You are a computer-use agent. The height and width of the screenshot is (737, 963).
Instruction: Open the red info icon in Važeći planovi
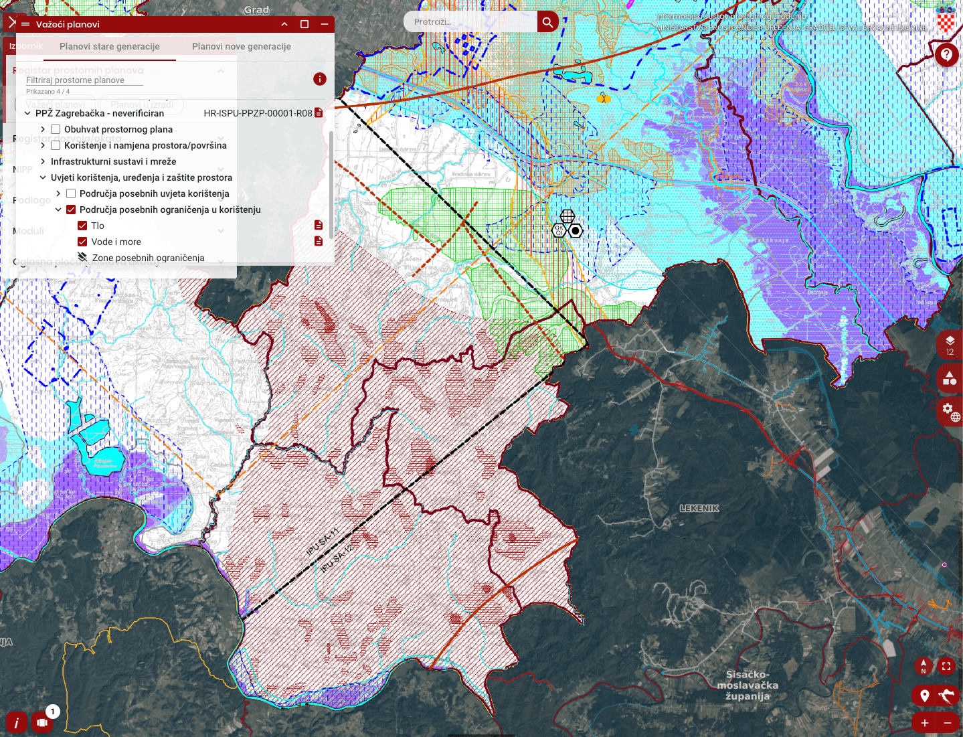pos(320,79)
